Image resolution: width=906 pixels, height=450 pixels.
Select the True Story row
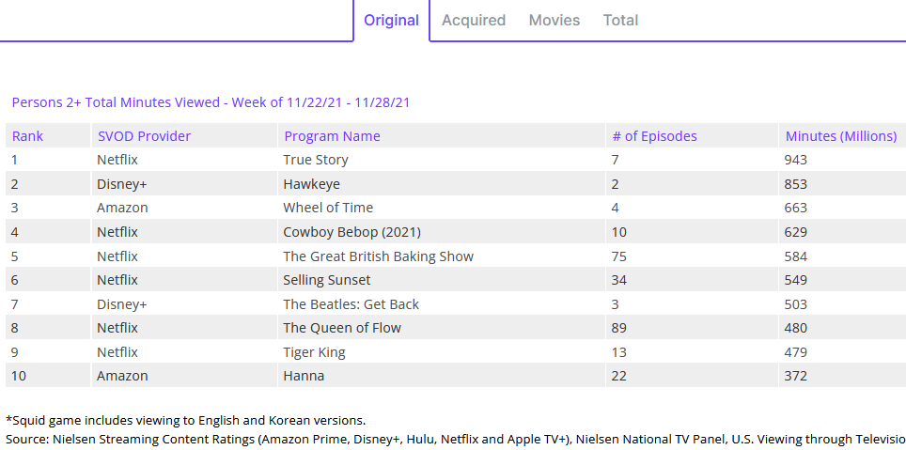[x=316, y=160]
